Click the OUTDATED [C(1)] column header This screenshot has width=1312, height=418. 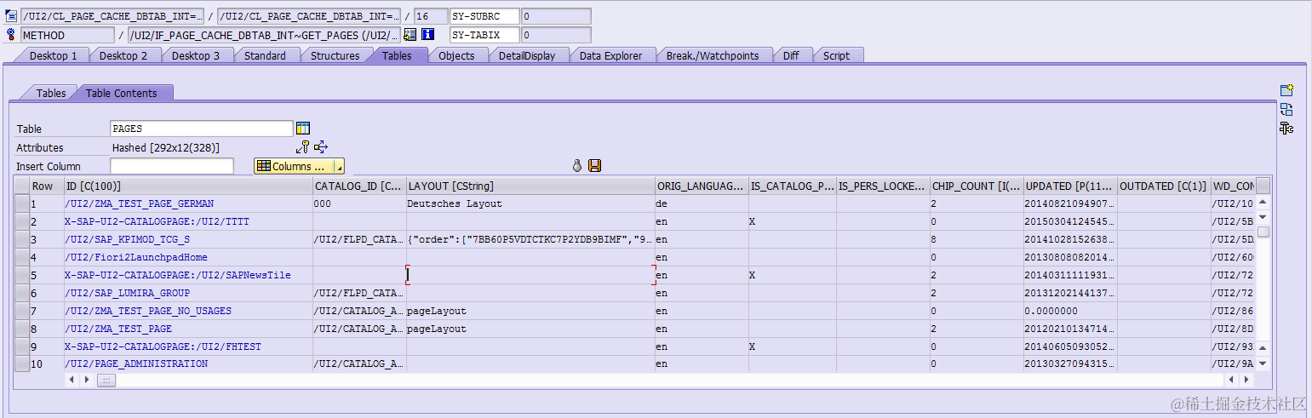coord(1163,186)
